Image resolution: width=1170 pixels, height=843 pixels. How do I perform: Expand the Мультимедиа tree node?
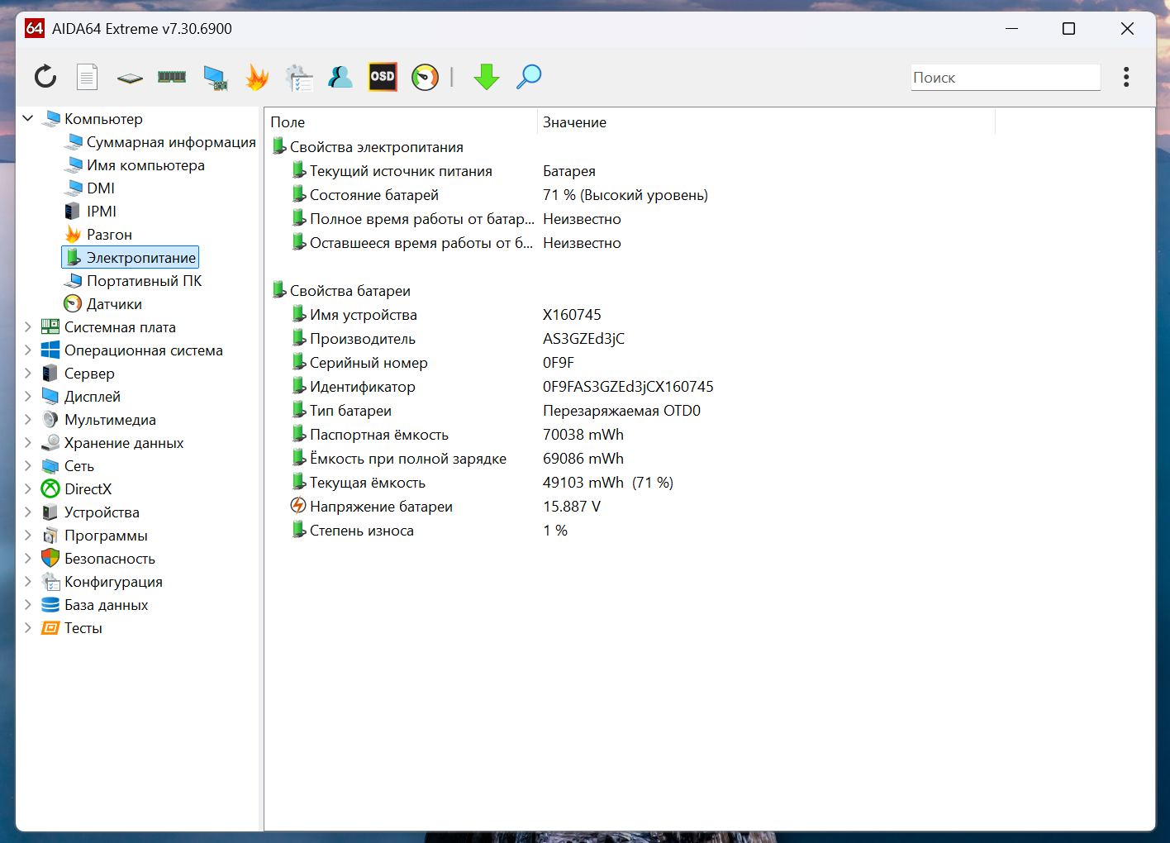[28, 419]
